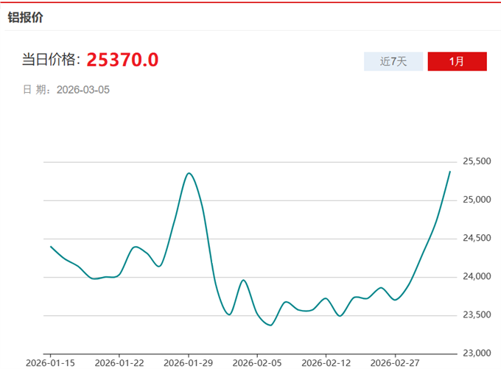501x369 pixels.
Task: Switch to the 近7天 range tab
Action: [x=393, y=61]
